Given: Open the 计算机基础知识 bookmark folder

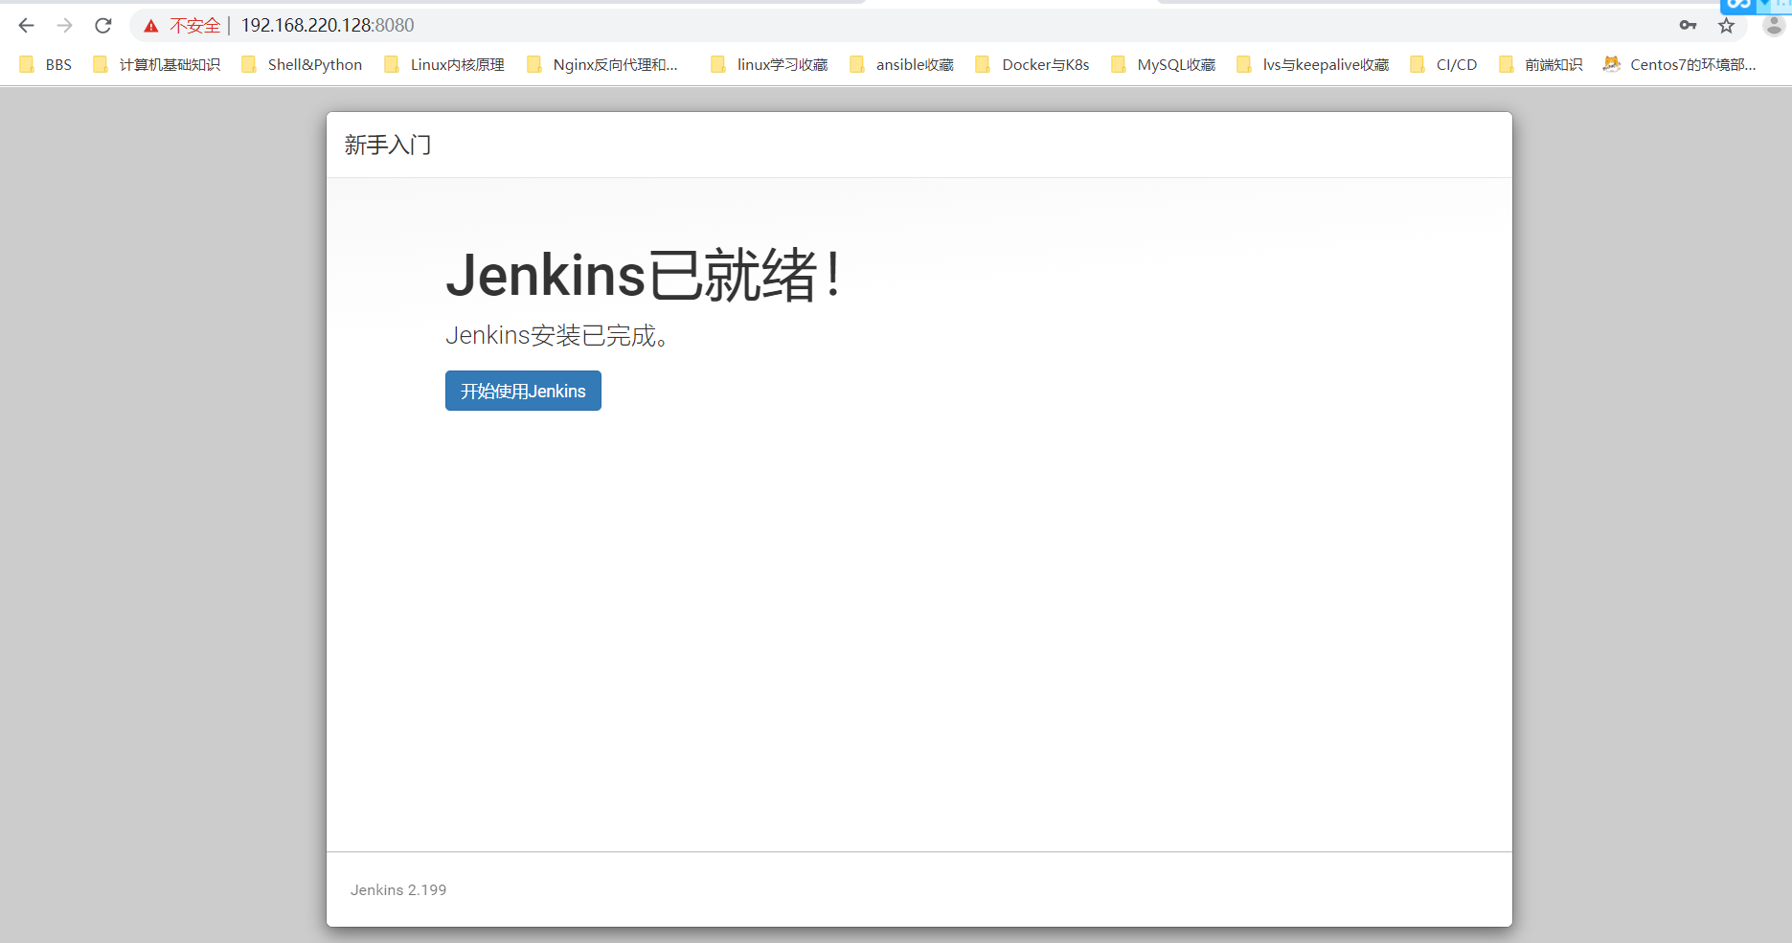Looking at the screenshot, I should (x=156, y=64).
